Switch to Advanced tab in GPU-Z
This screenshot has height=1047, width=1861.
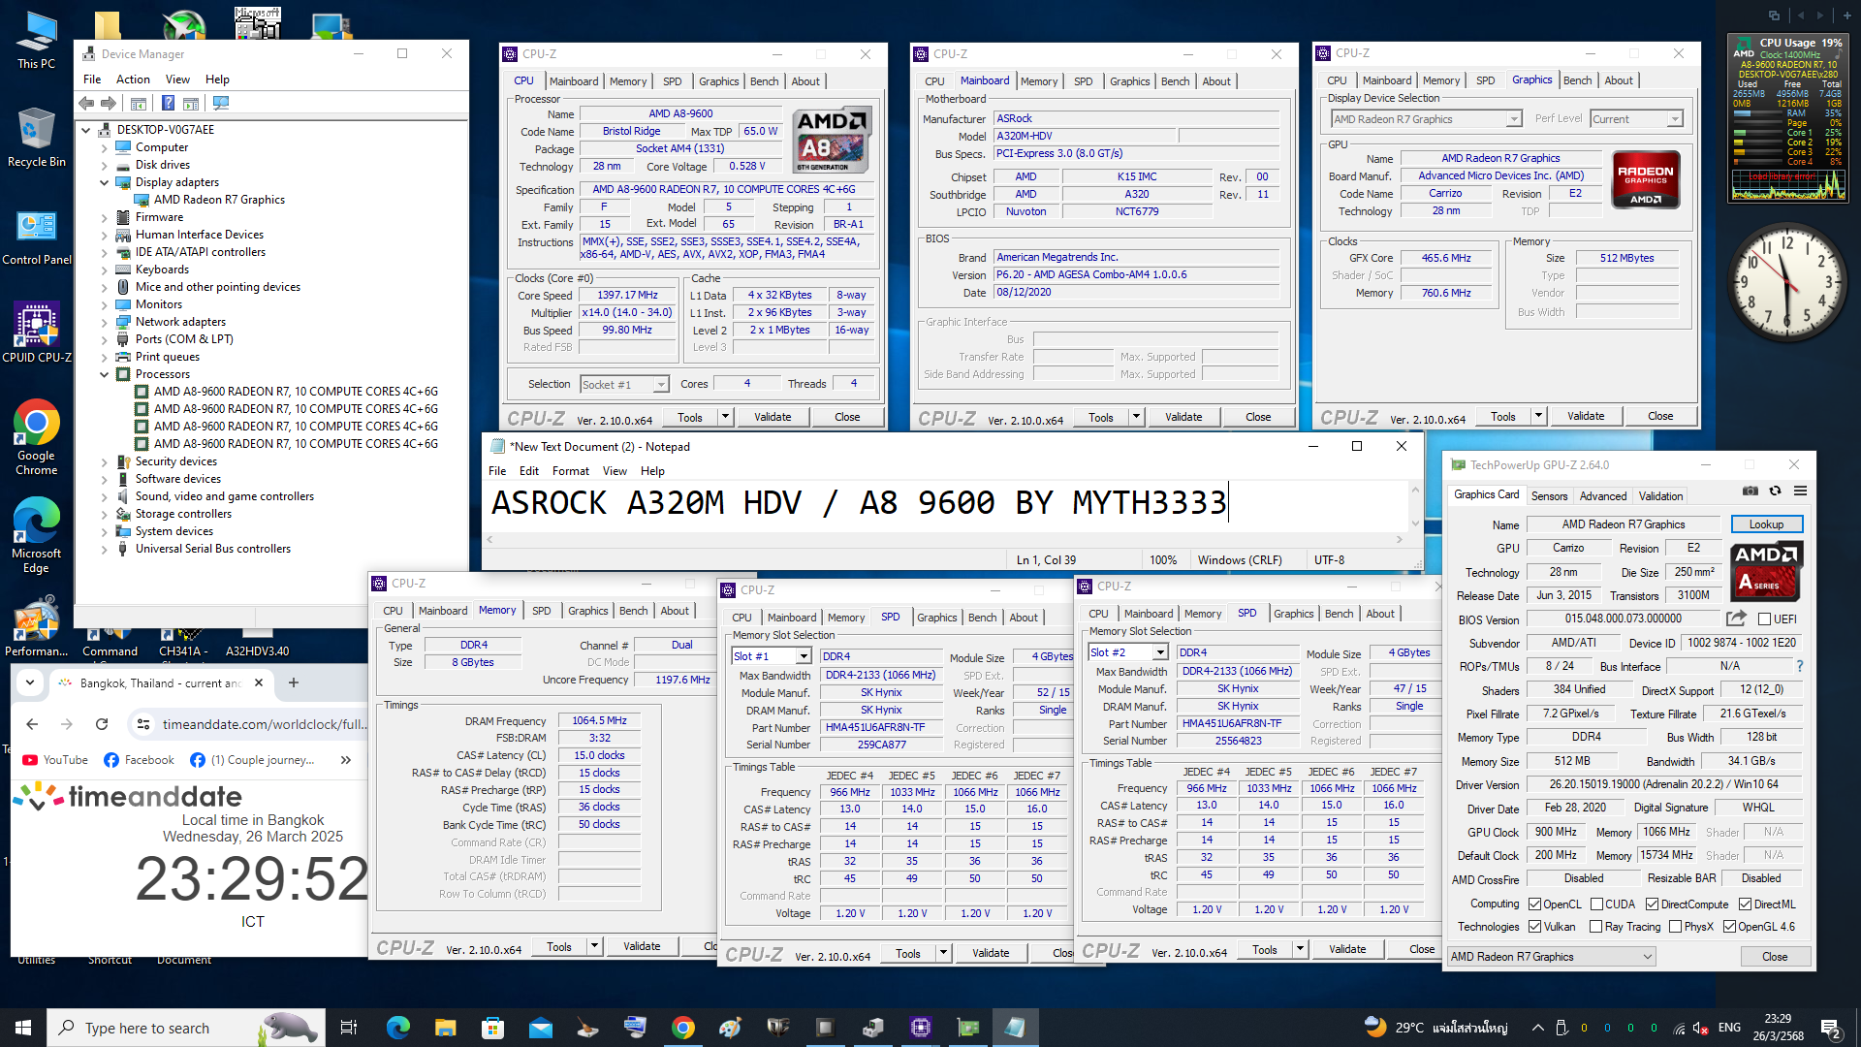[1603, 495]
